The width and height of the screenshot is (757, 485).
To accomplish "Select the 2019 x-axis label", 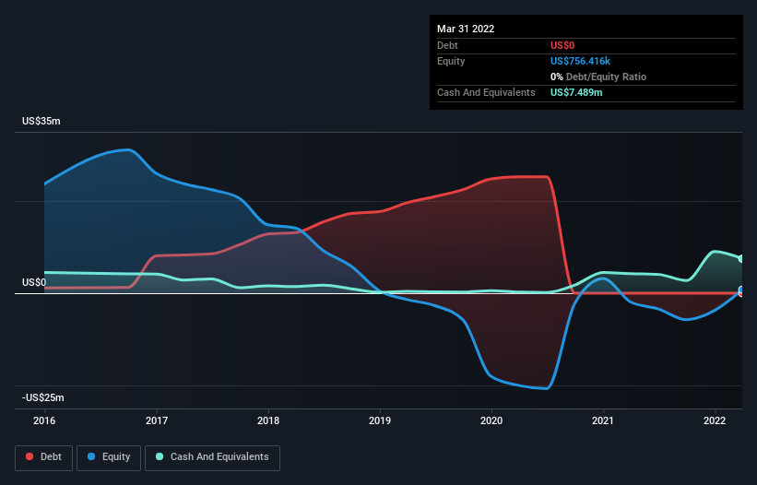I will click(380, 420).
